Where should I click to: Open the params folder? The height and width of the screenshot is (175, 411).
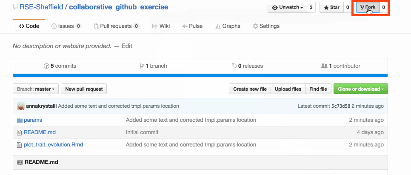[33, 120]
